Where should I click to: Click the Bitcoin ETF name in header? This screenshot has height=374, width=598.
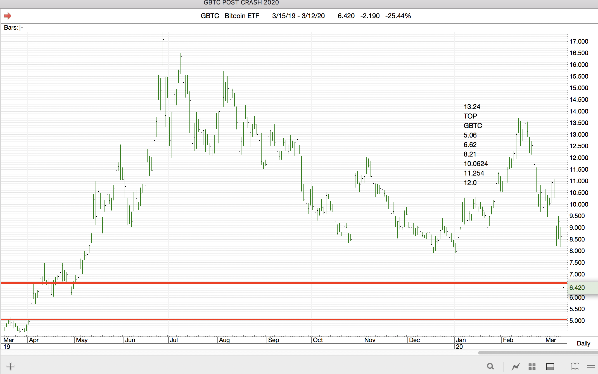(x=242, y=16)
